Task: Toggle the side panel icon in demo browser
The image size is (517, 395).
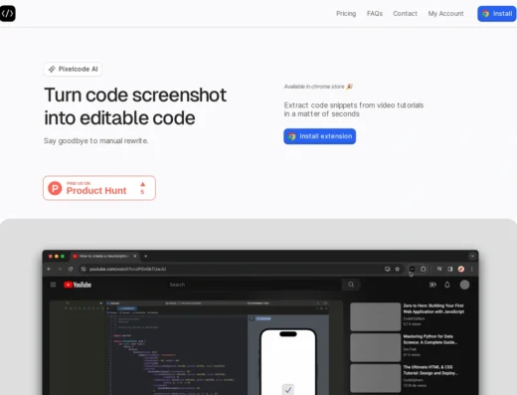Action: (x=450, y=269)
